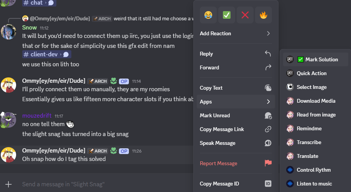Open mouzedrift's user profile name

37,116
